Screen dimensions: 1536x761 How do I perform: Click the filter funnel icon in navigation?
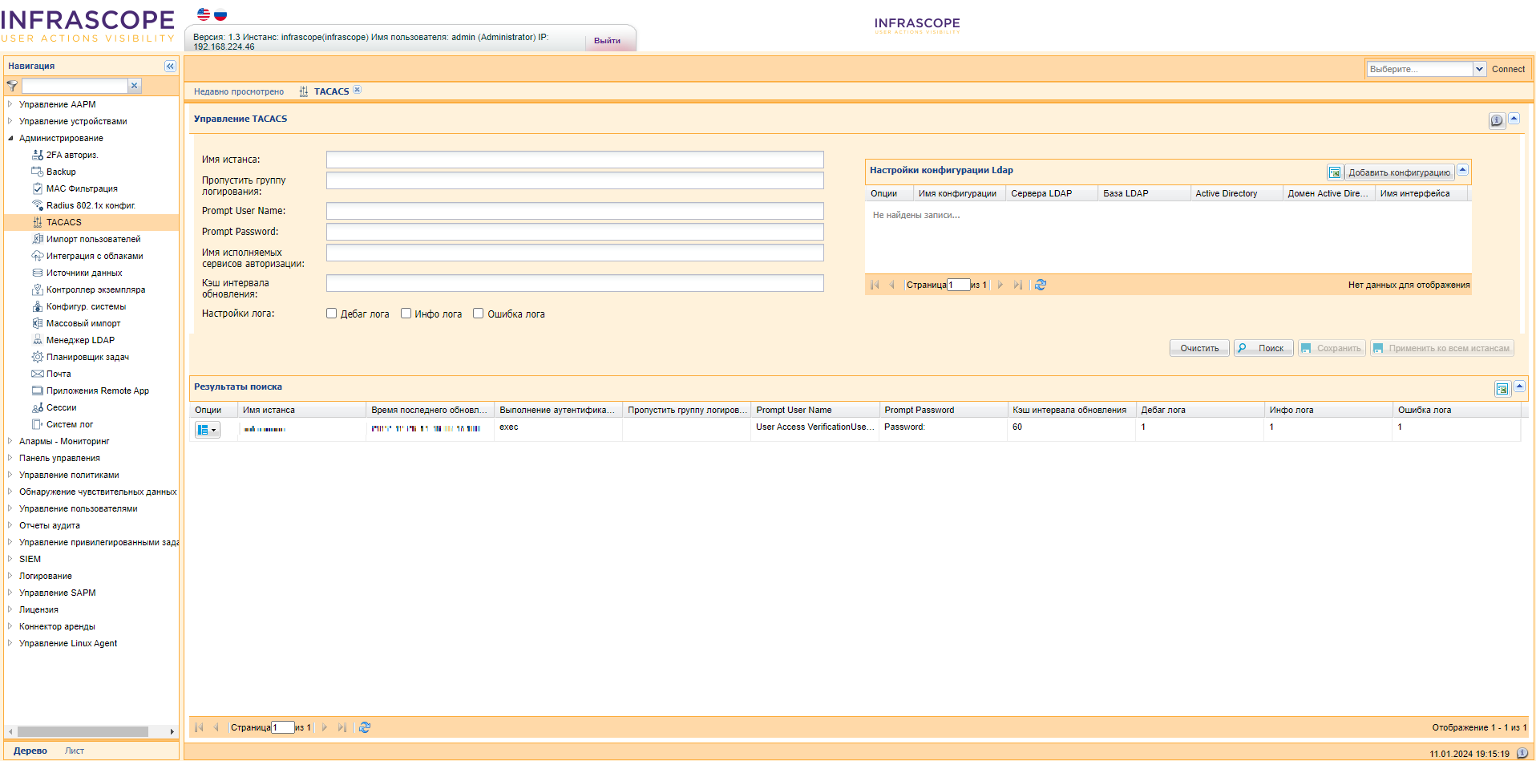(12, 86)
